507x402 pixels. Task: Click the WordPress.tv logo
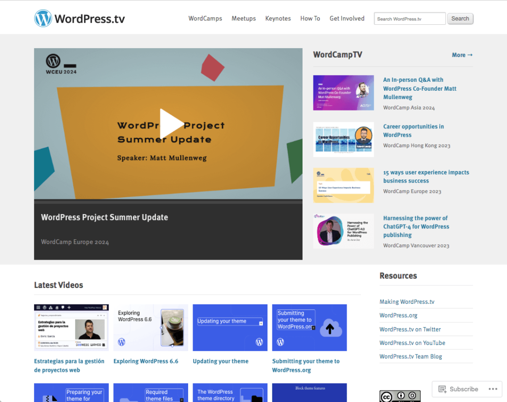pyautogui.click(x=80, y=18)
